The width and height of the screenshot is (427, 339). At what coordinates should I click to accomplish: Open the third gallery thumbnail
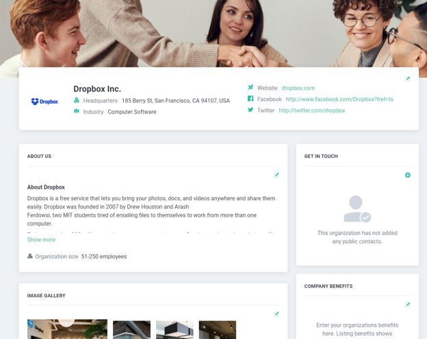[x=174, y=329]
